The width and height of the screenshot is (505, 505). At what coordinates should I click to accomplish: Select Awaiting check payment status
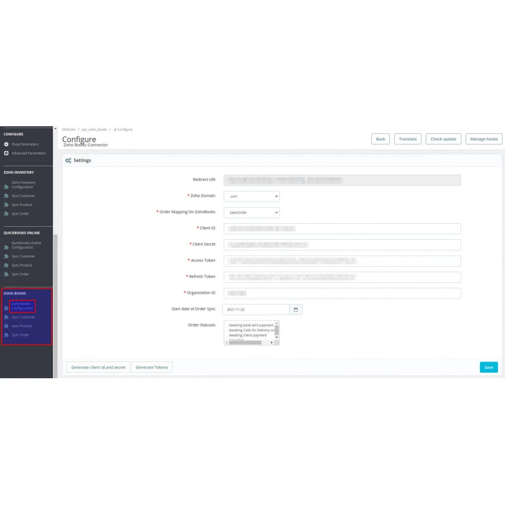pos(247,335)
